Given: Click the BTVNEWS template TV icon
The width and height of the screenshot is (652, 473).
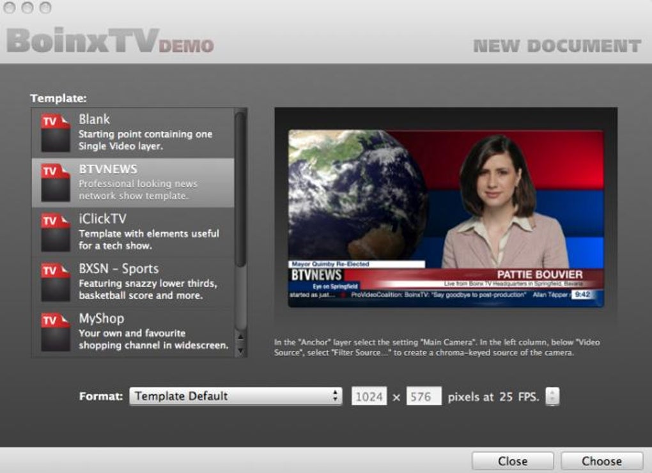Looking at the screenshot, I should click(x=56, y=183).
